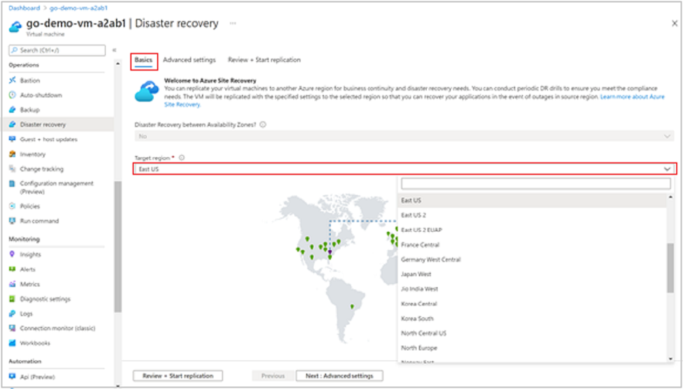The image size is (683, 389).
Task: Click Next: Advanced settings button
Action: coord(339,375)
